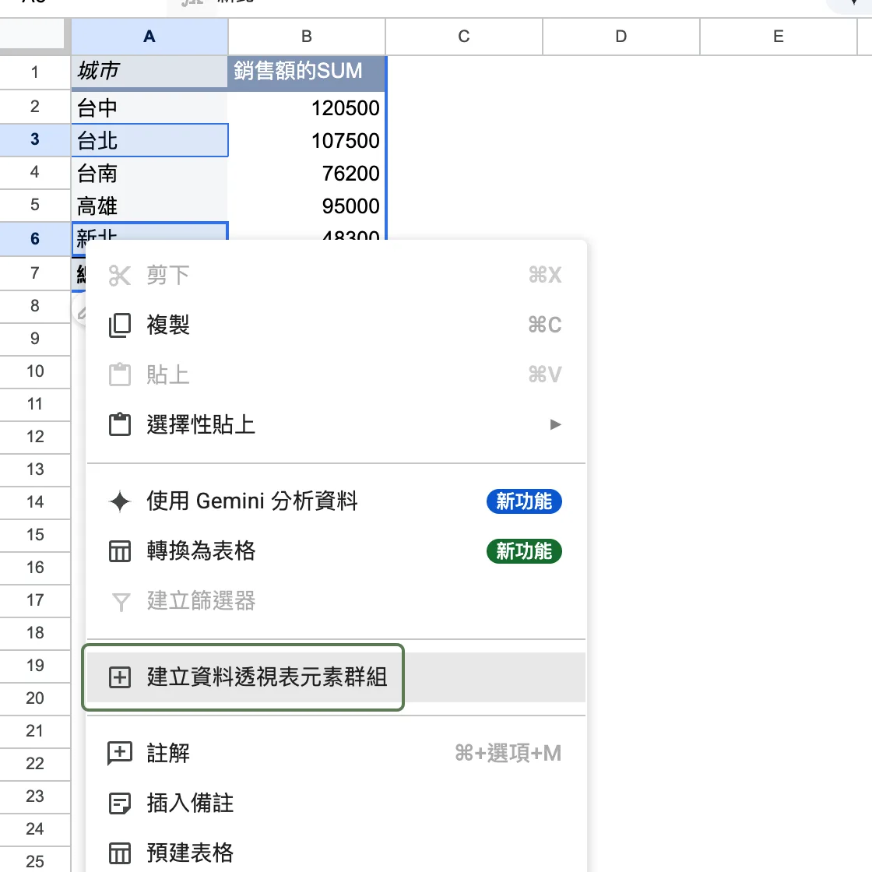Select row 5 header
Screen dimensions: 872x872
point(35,205)
